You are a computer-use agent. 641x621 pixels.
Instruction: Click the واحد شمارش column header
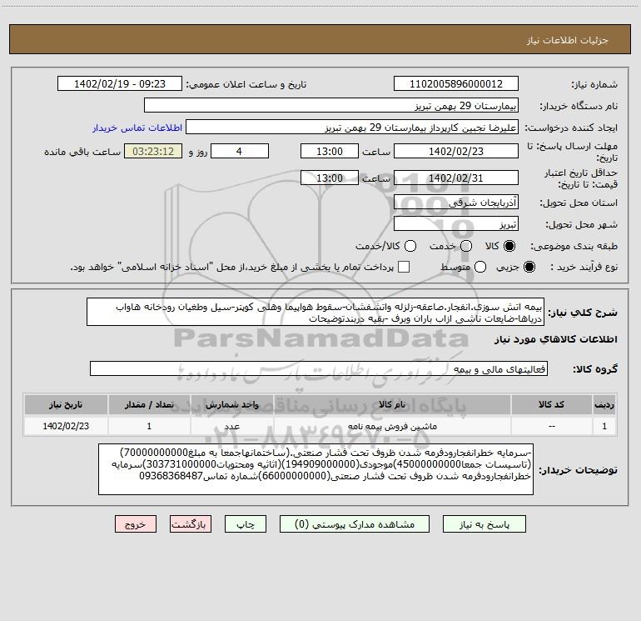[231, 404]
